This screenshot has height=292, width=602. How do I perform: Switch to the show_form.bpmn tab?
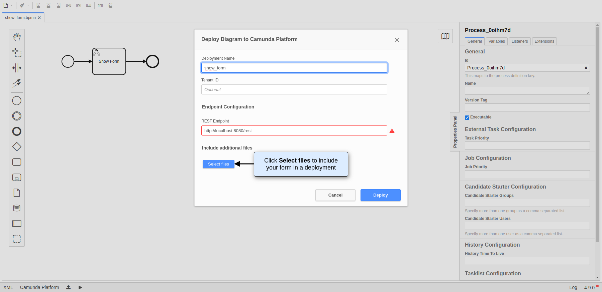[20, 18]
